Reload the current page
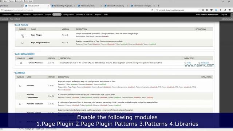Image resolution: width=233 pixels, height=131 pixels. point(152,10)
